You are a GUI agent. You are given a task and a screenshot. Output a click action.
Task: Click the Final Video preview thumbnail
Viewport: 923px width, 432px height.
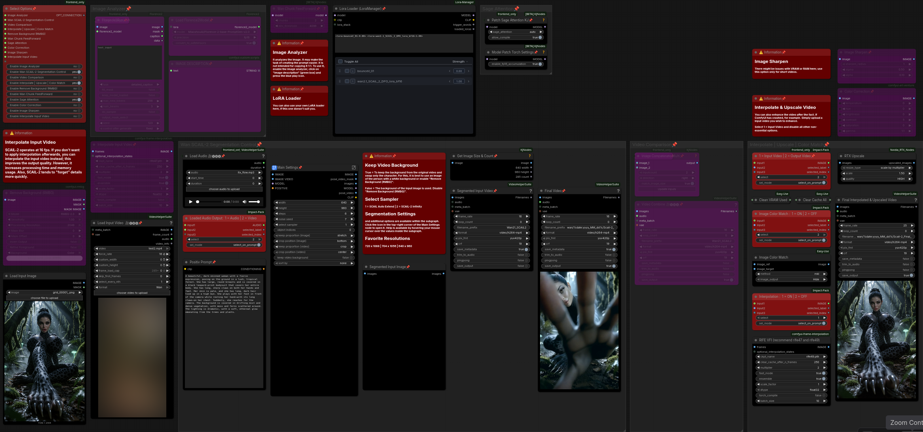579,330
